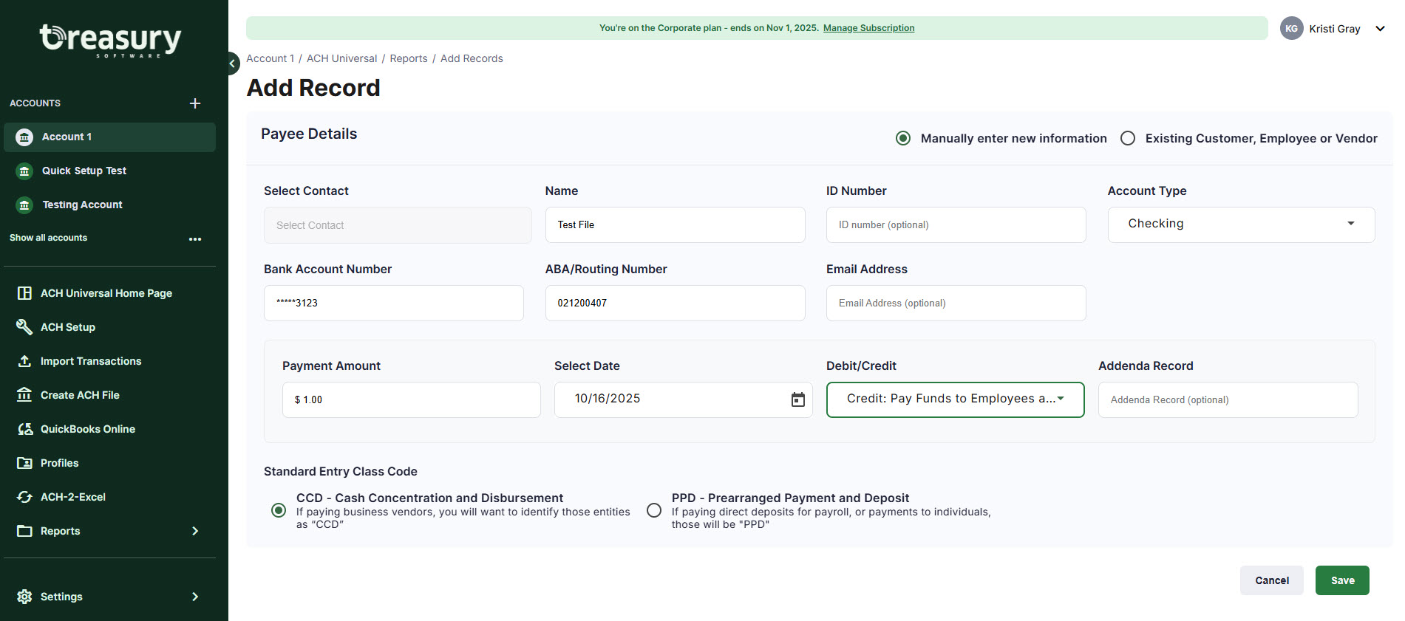Screen dimensions: 1405x621
Task: Expand the Reports submenu chevron
Action: [x=195, y=531]
